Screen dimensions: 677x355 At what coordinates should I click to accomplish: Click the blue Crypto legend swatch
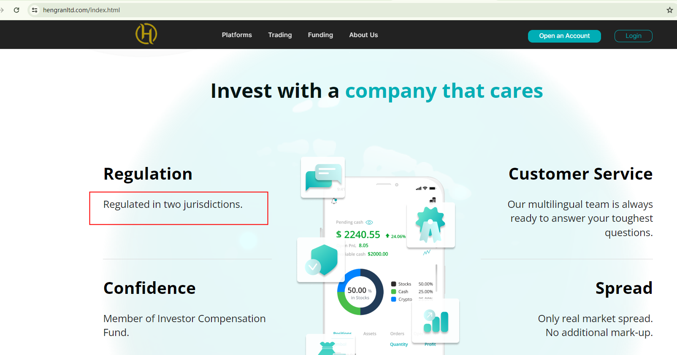[x=394, y=299]
